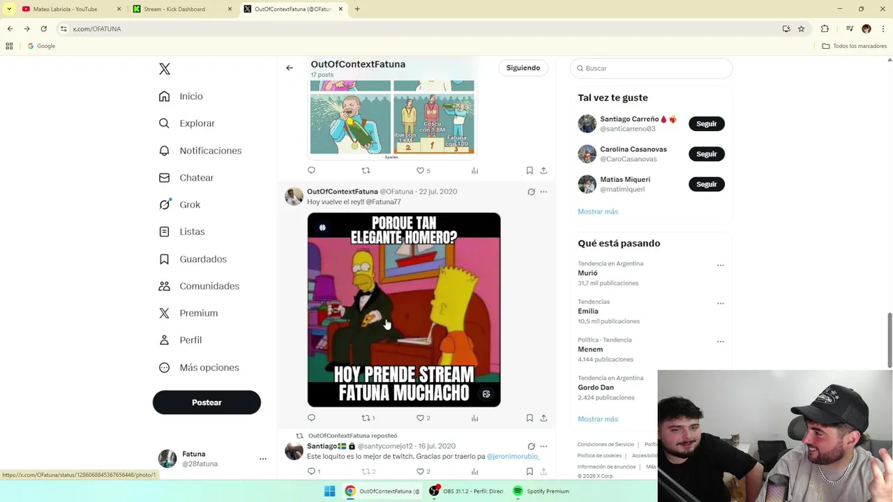
Task: Share the Homero meme post
Action: click(x=543, y=418)
